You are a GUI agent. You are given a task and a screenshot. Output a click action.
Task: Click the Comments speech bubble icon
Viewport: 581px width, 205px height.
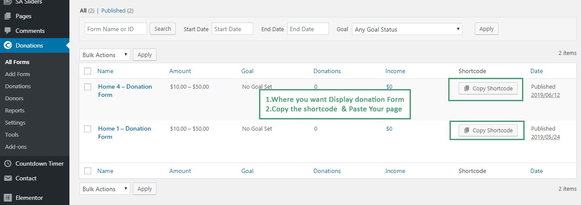coord(7,31)
